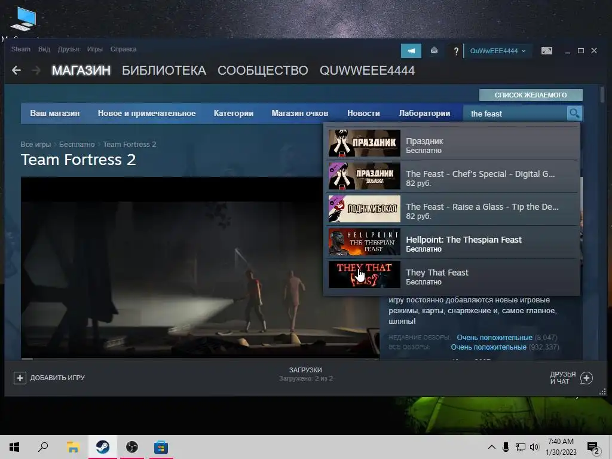Click the question mark help icon
The height and width of the screenshot is (459, 612).
click(x=455, y=51)
